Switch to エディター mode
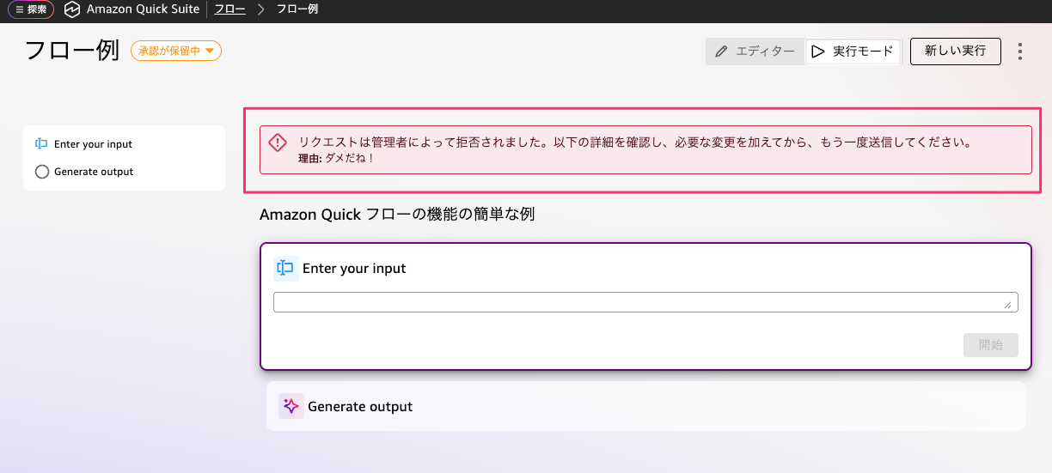The width and height of the screenshot is (1052, 473). click(755, 52)
